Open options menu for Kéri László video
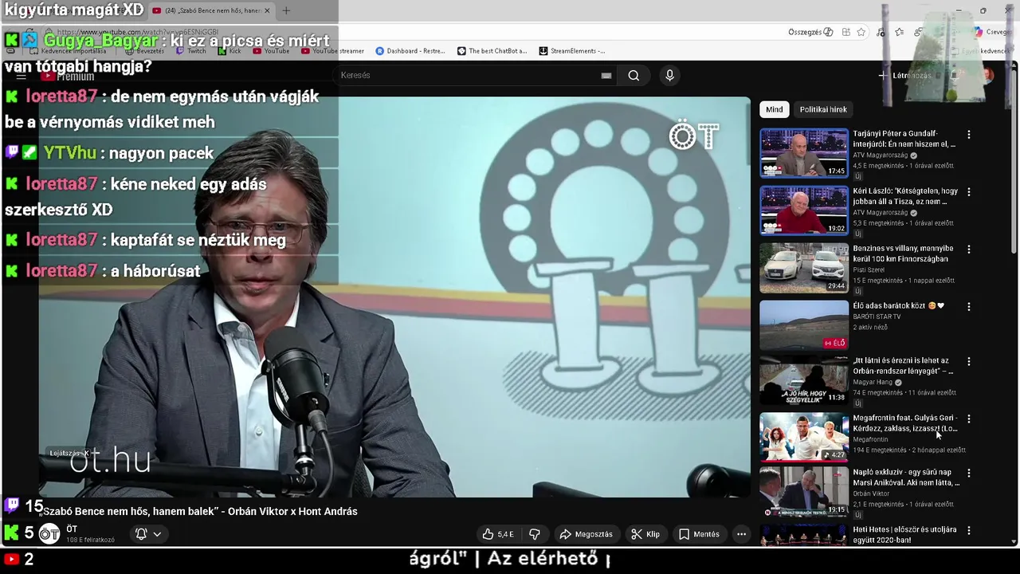This screenshot has width=1020, height=574. pos(969,192)
